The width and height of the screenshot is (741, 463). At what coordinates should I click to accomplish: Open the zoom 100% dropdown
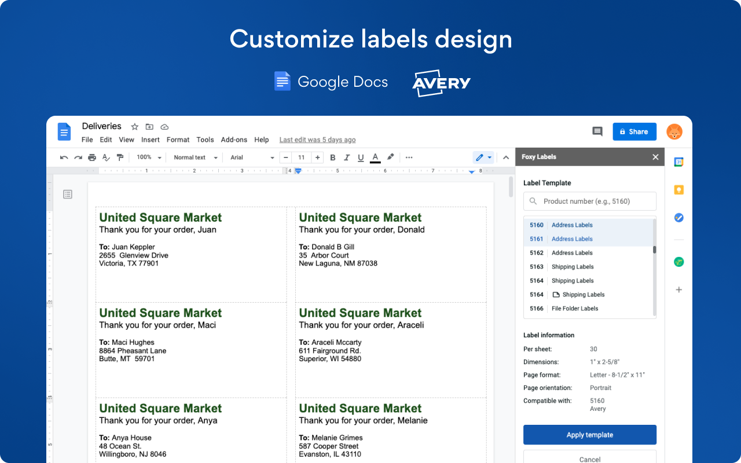coord(148,157)
